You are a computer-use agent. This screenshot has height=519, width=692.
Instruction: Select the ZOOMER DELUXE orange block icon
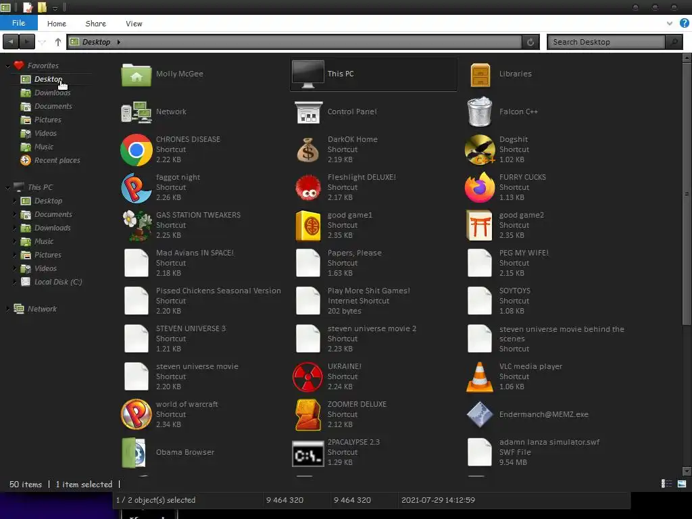[308, 415]
